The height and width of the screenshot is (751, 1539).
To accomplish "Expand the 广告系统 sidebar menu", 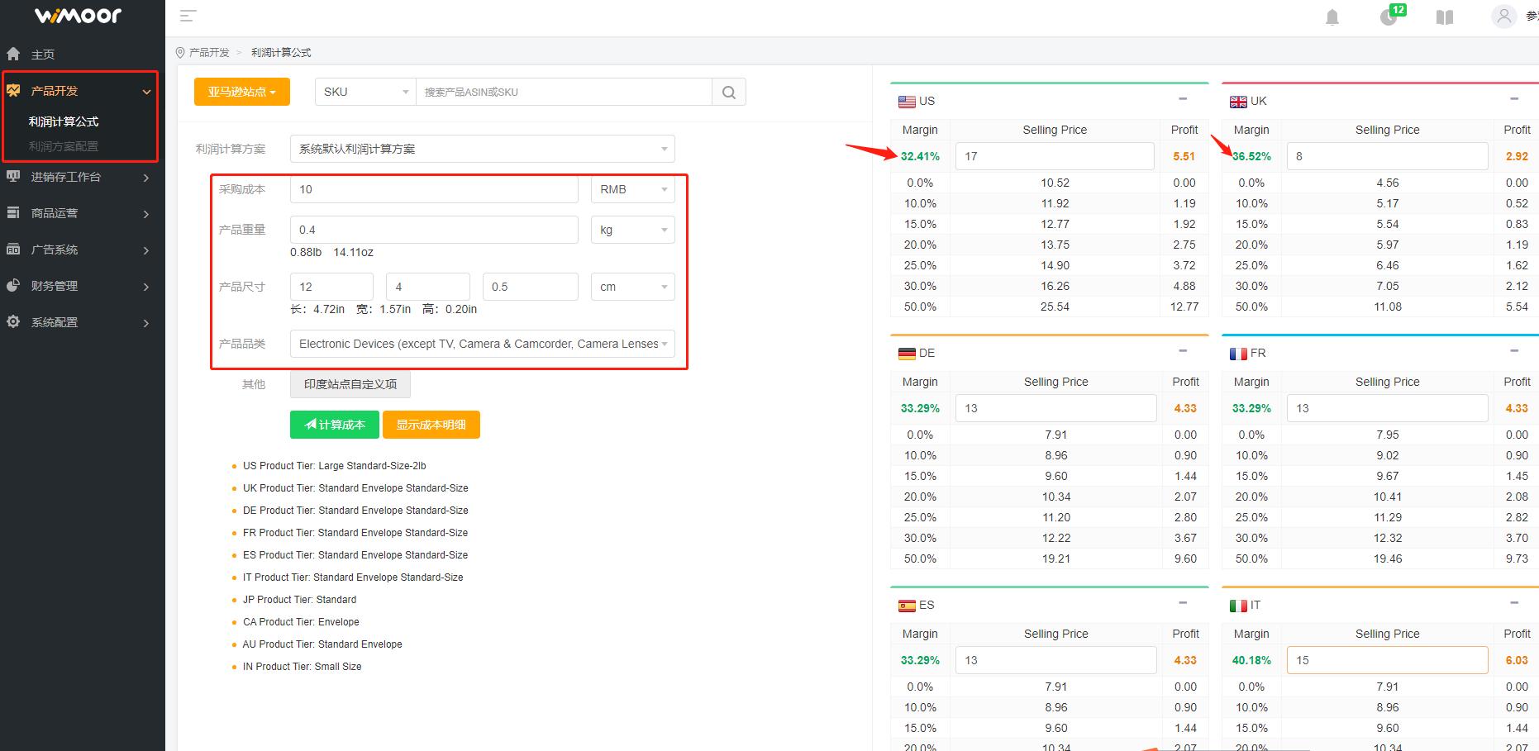I will click(79, 250).
